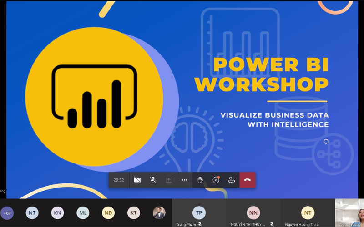Click Trung Pham's muted microphone icon

coord(200,224)
